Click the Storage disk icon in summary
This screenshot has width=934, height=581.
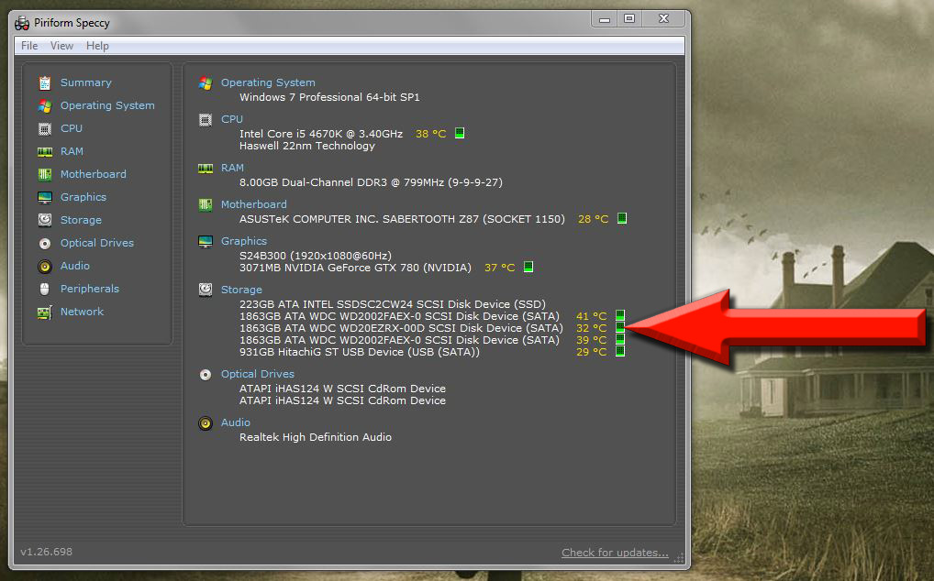pyautogui.click(x=206, y=290)
